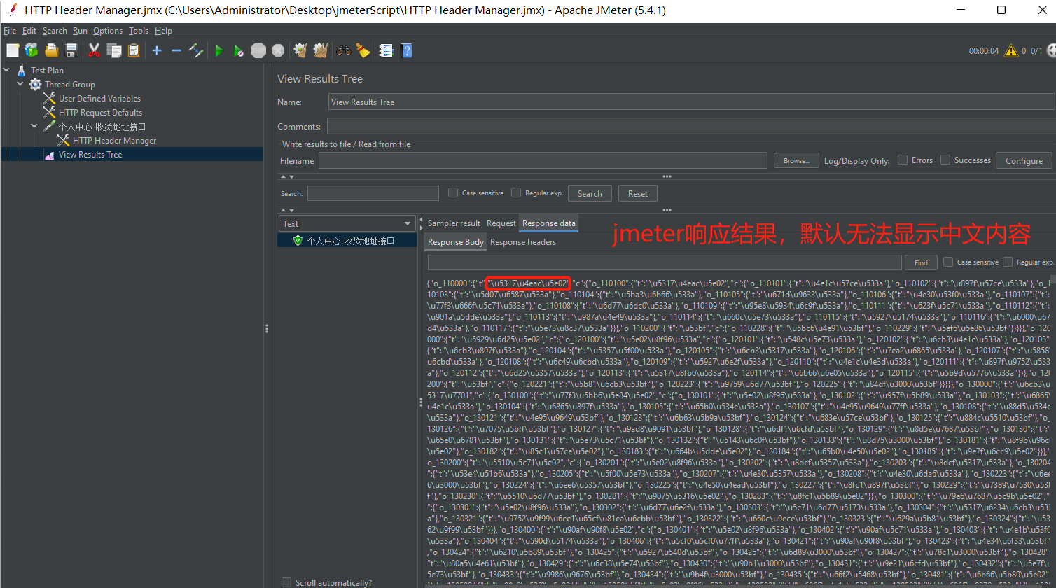This screenshot has width=1056, height=588.
Task: Click the Filename input field
Action: [543, 161]
